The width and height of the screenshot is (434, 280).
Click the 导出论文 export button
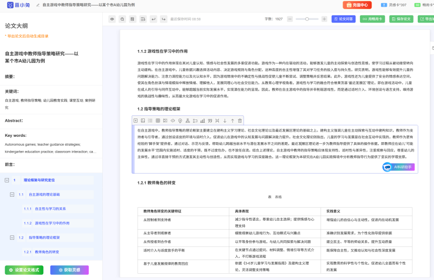click(426, 19)
